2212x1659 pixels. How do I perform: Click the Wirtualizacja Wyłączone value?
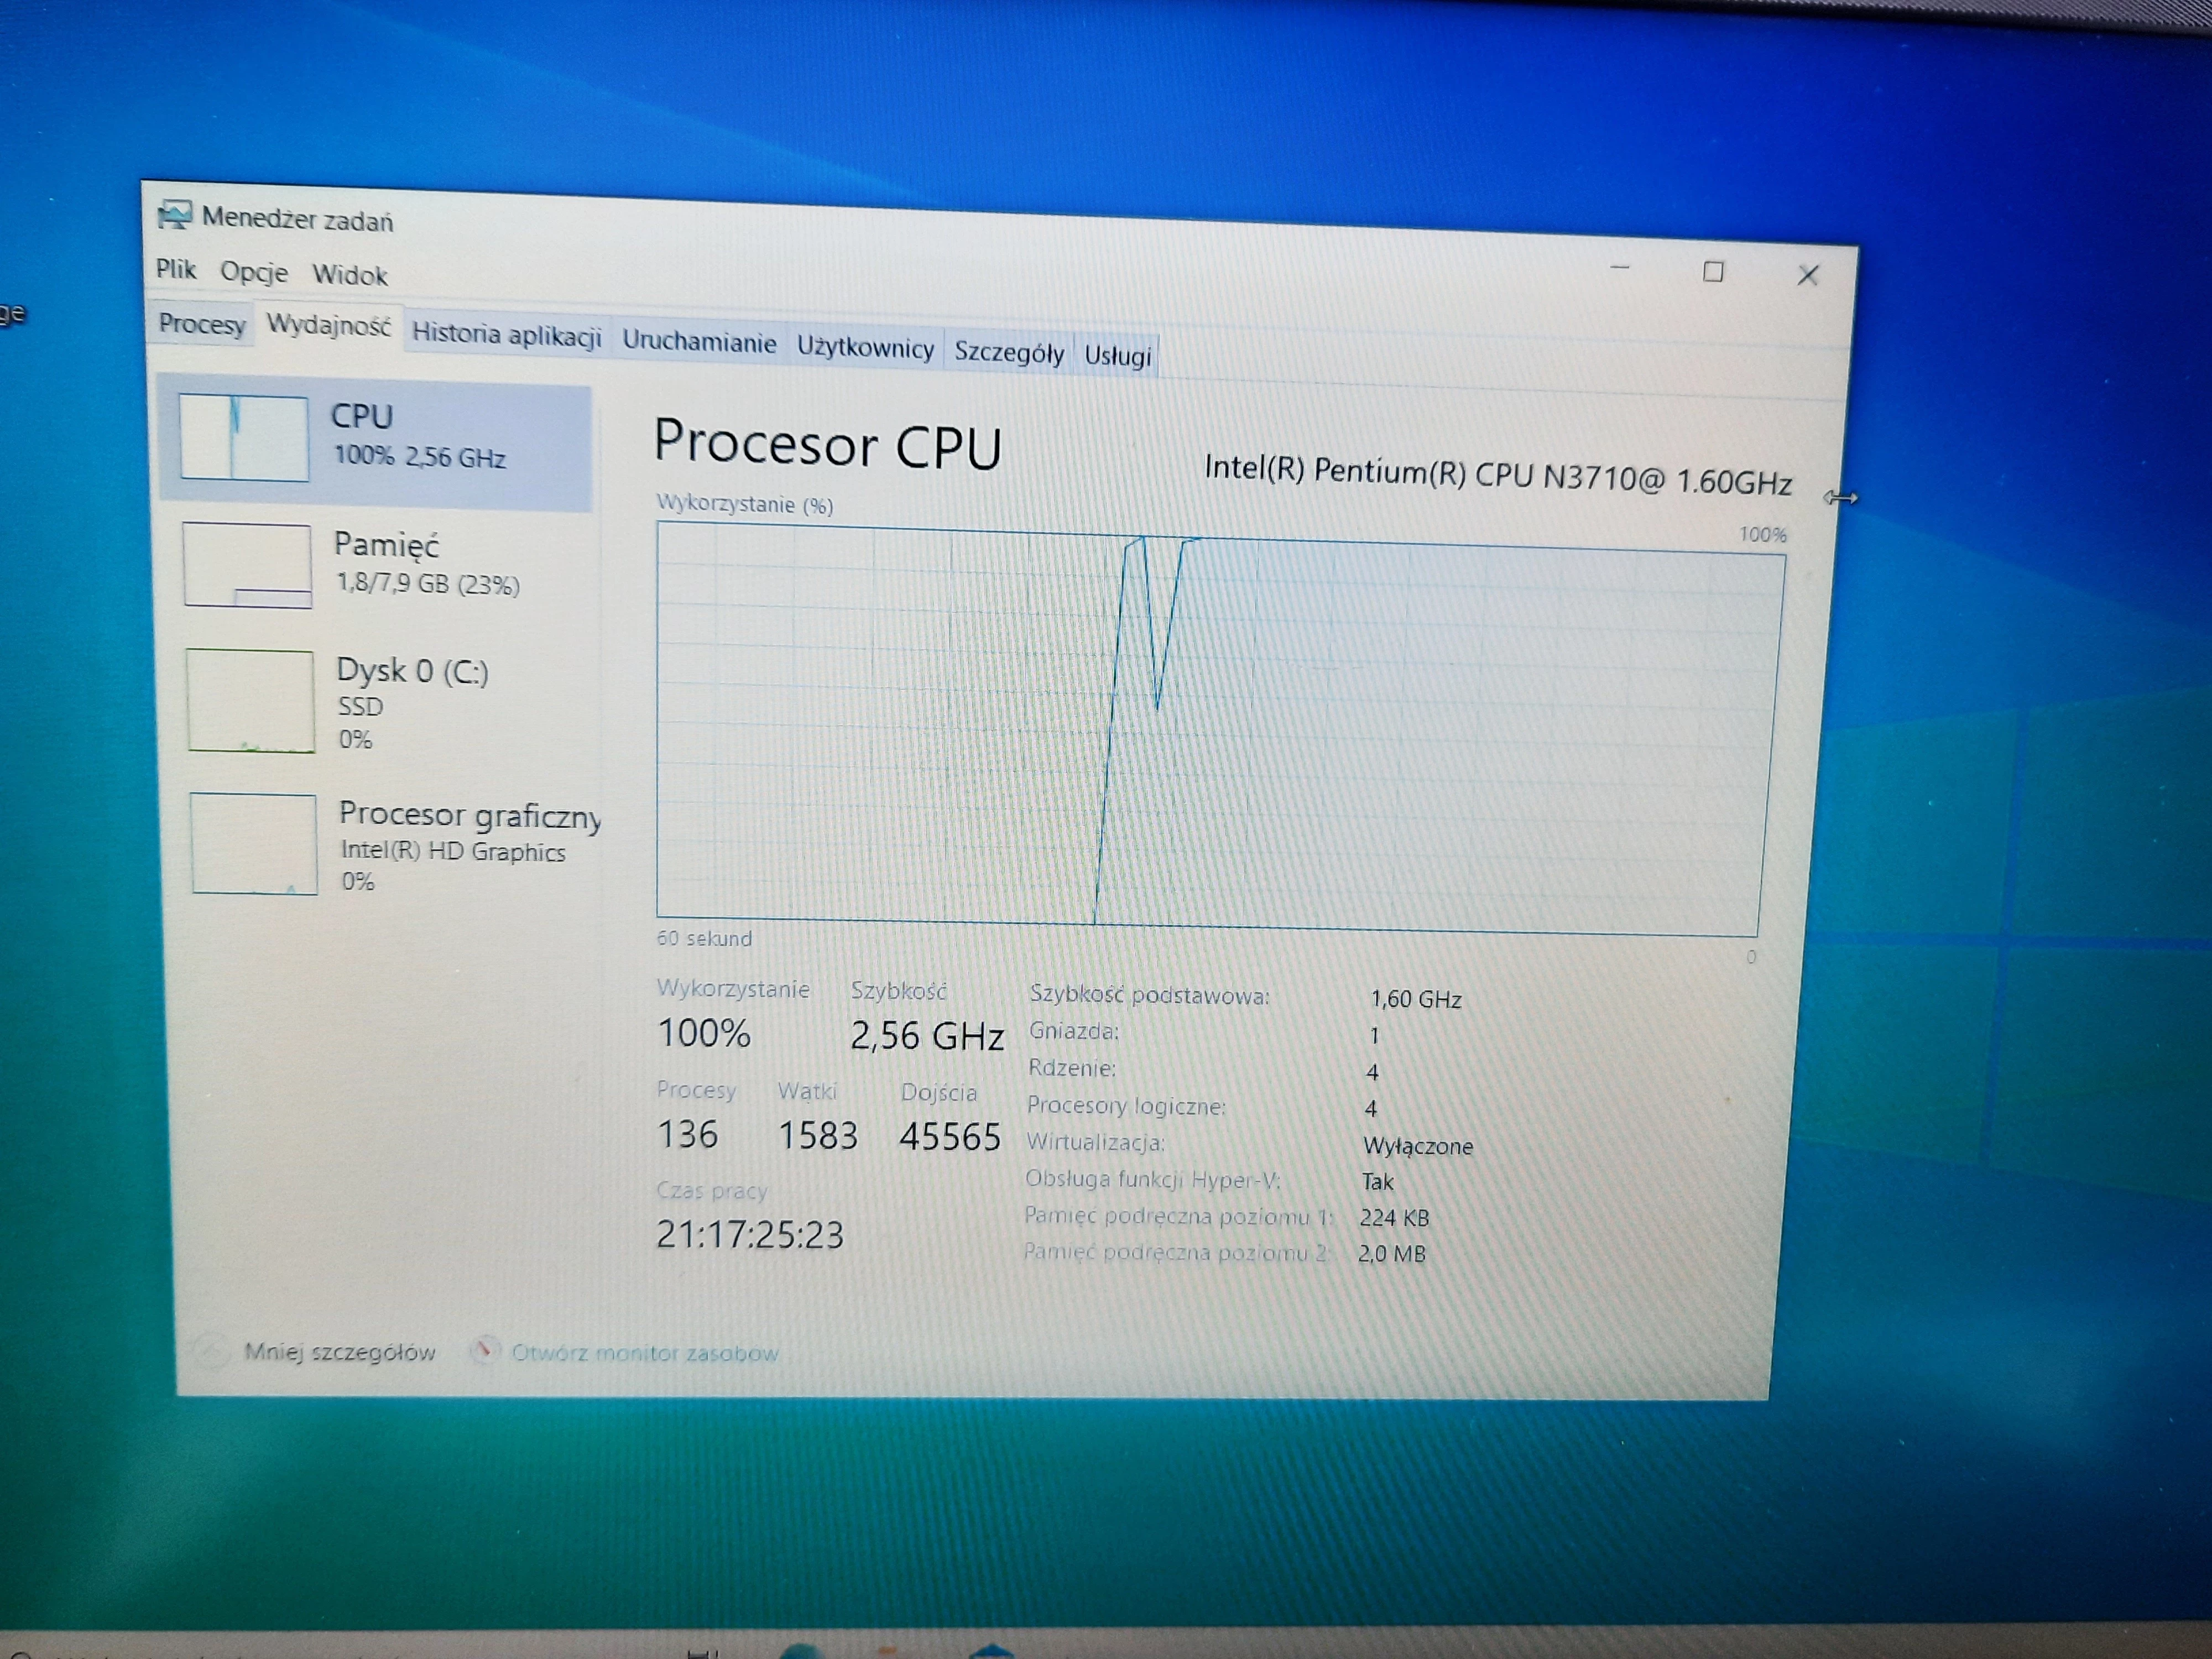(x=1418, y=1146)
